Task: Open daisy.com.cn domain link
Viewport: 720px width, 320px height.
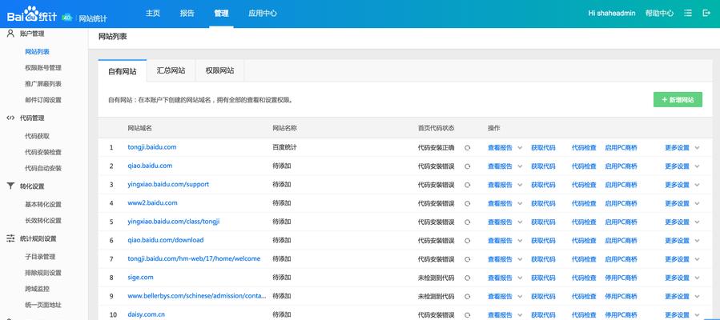Action: (146, 314)
